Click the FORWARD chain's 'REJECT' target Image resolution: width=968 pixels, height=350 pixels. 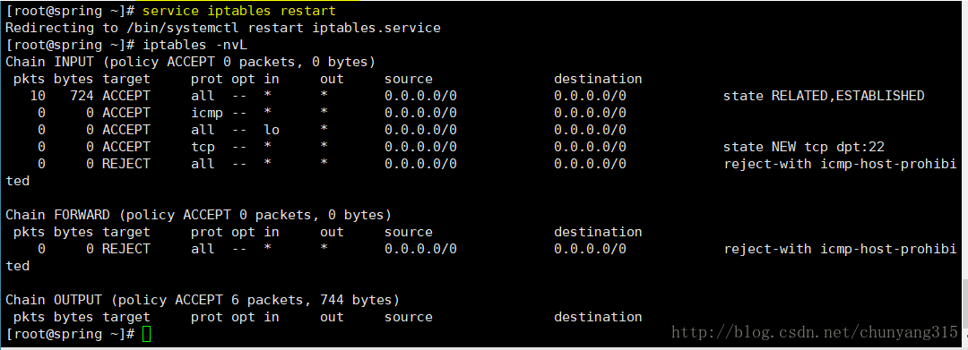126,249
